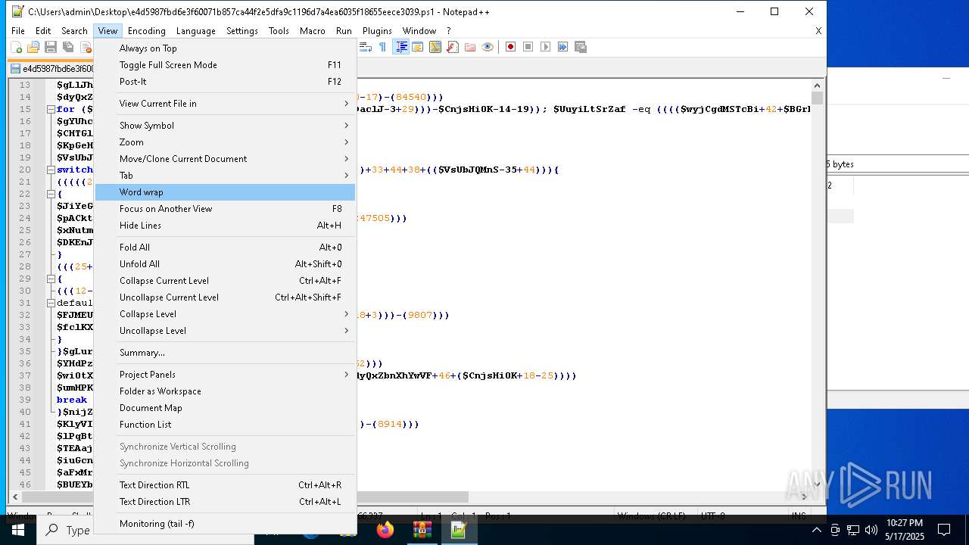Screen dimensions: 969x545
Task: Click the document close X in menu bar
Action: [x=818, y=31]
